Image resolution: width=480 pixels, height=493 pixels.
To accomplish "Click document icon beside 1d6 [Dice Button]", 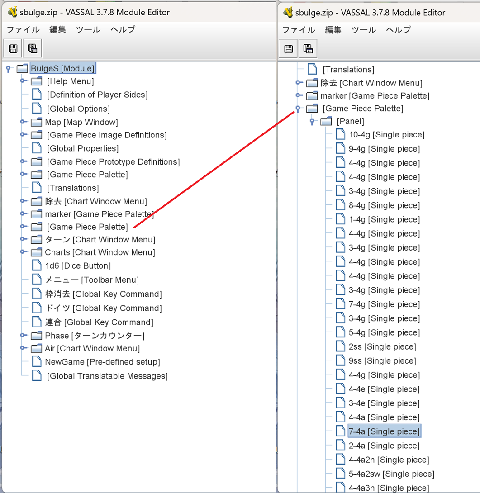I will [x=37, y=265].
